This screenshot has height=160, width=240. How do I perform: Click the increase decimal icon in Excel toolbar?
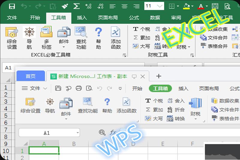(88, 6)
